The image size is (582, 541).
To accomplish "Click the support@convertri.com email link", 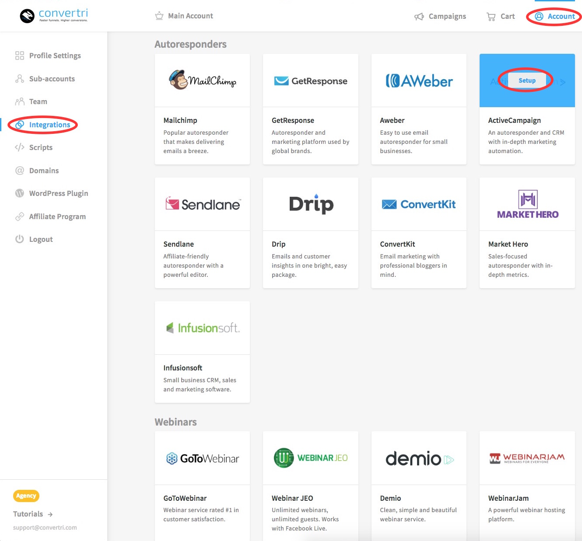I will point(45,527).
